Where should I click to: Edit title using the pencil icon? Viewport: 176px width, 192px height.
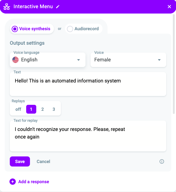point(58,7)
